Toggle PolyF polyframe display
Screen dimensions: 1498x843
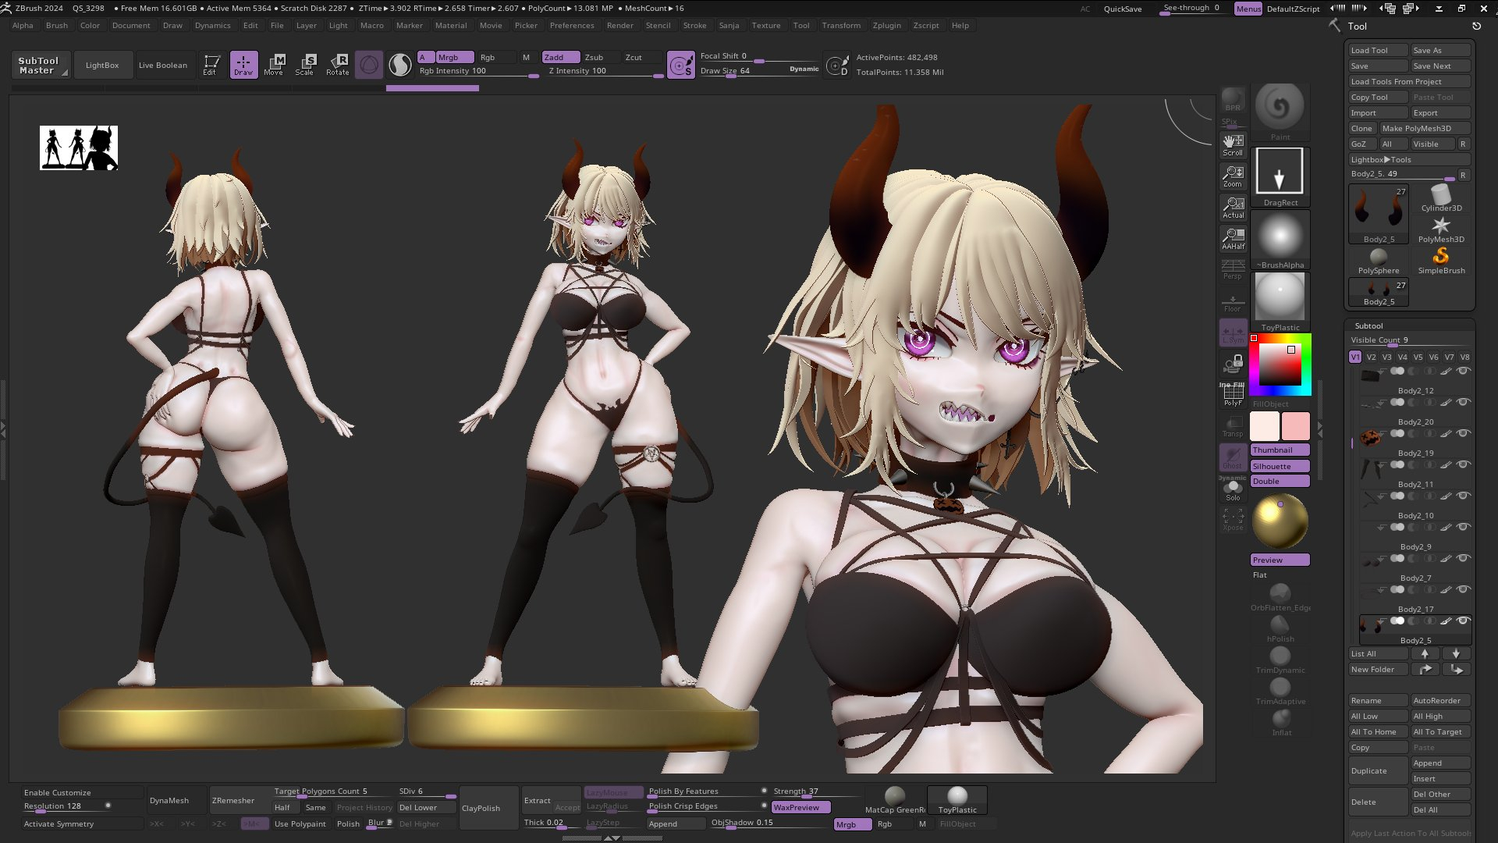pyautogui.click(x=1233, y=394)
